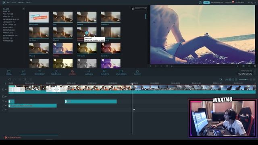Click the preview fullscreen icon
258x145 pixels.
[255, 66]
